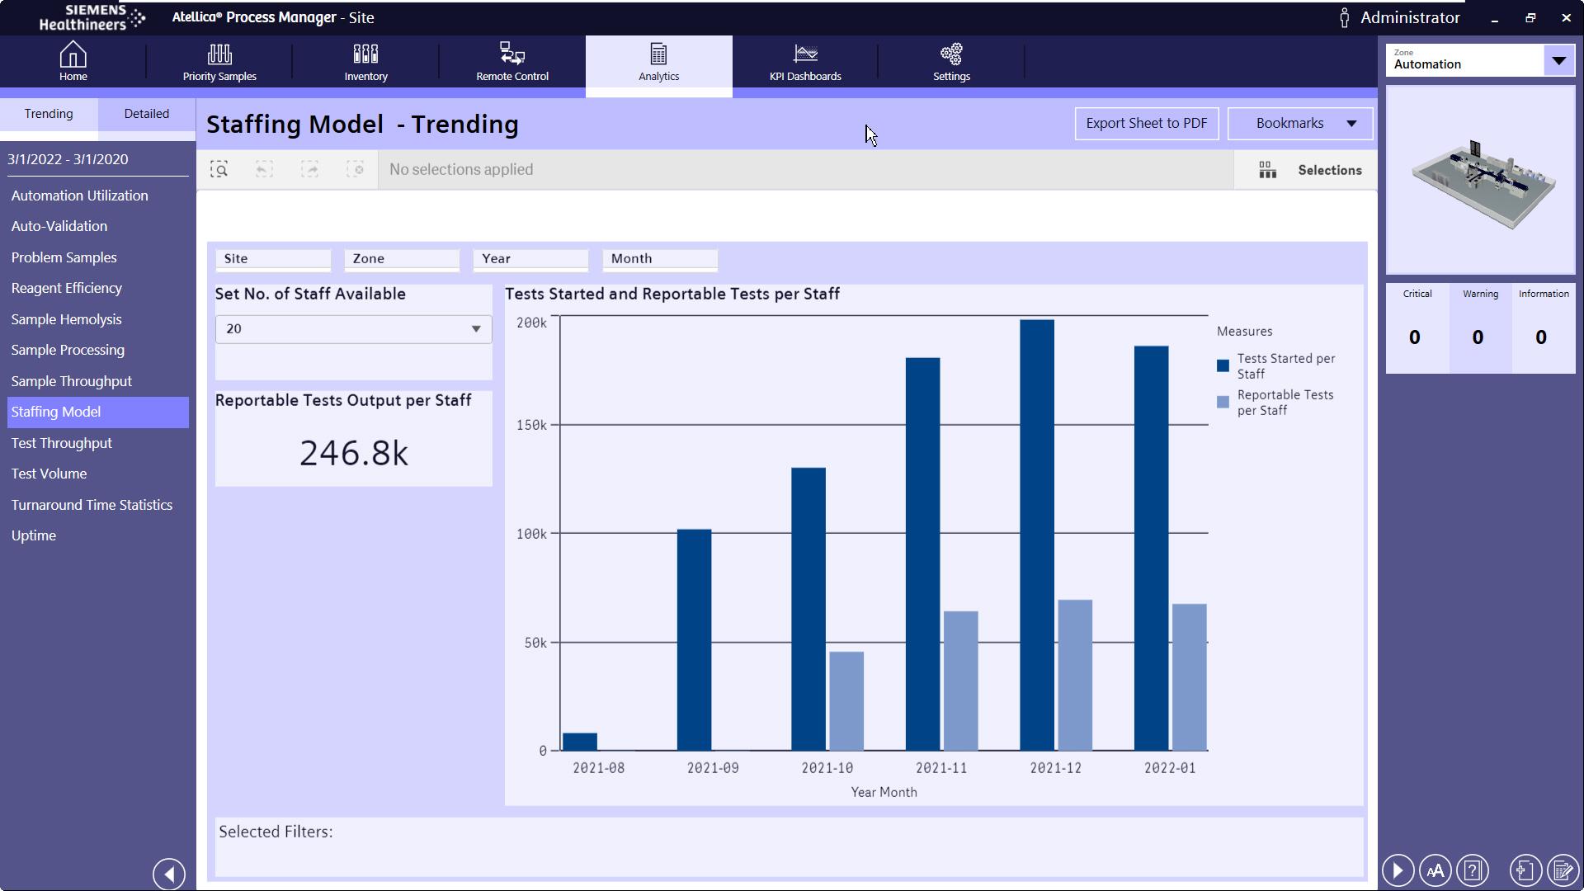Open KPI Dashboards

pos(804,63)
